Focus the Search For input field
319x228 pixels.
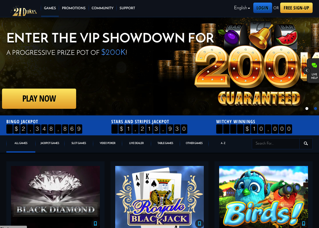(276, 144)
